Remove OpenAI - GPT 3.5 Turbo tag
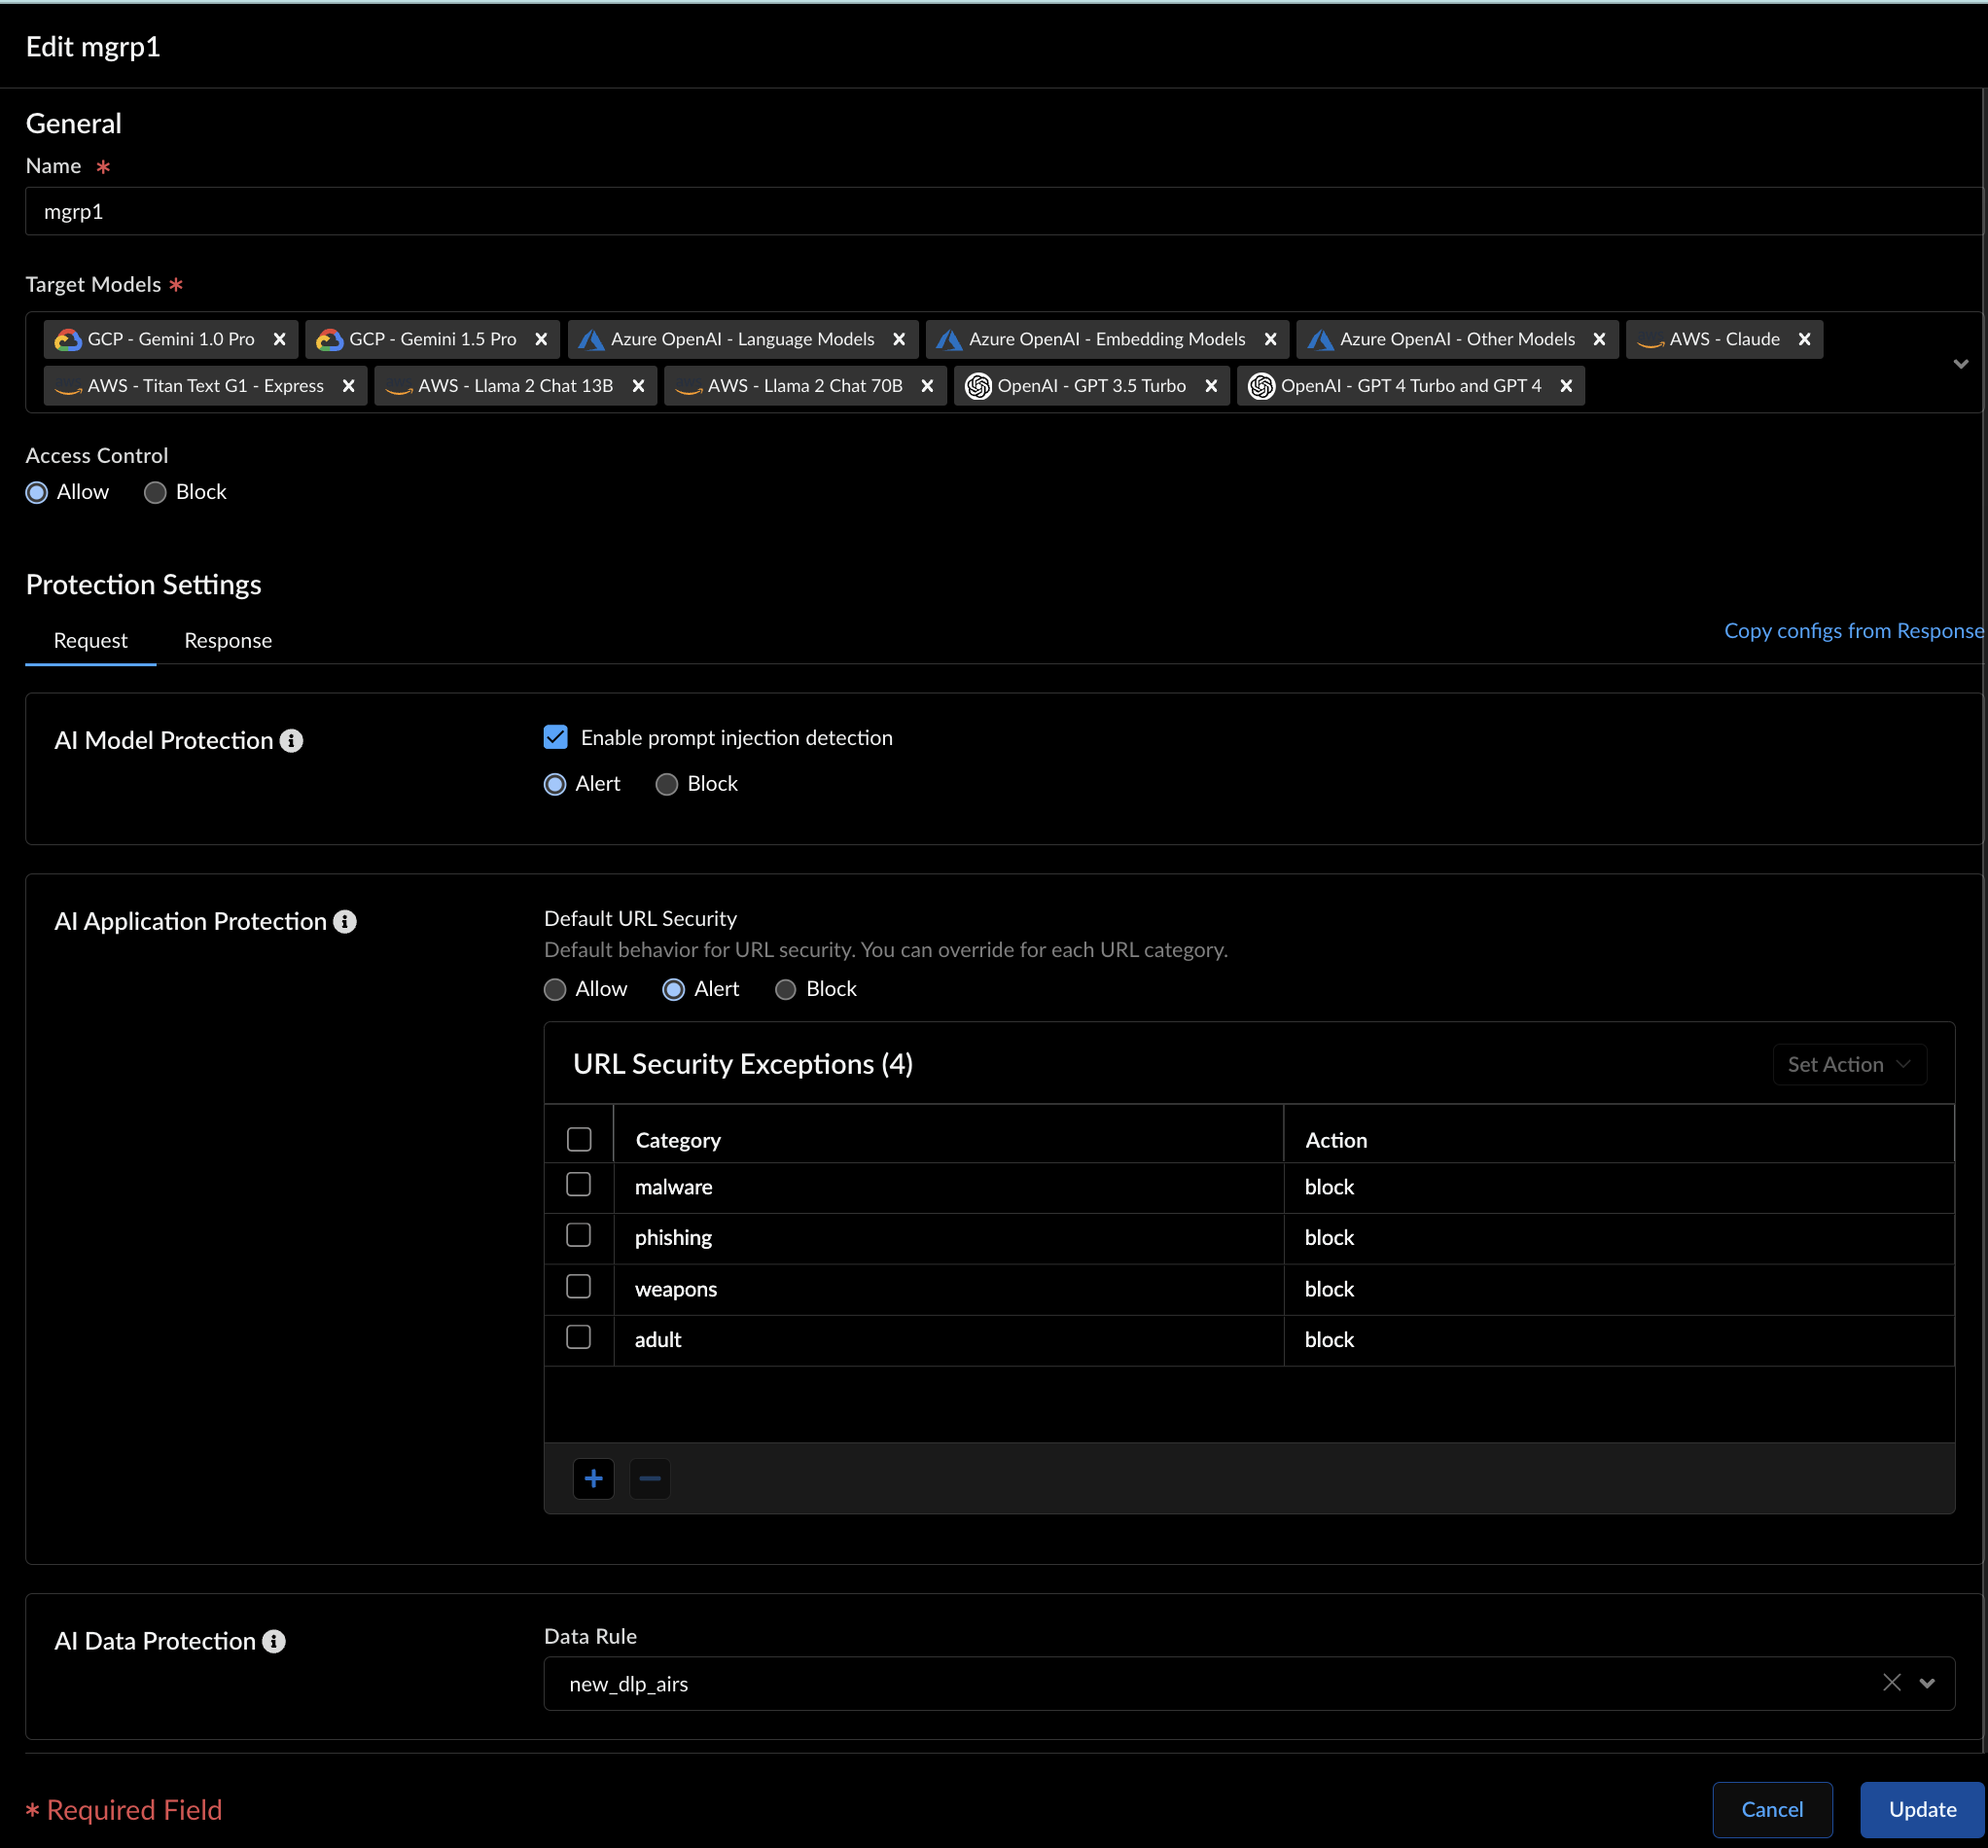The height and width of the screenshot is (1848, 1988). pyautogui.click(x=1210, y=386)
